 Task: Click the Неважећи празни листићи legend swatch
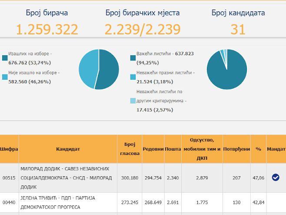tap(133, 77)
